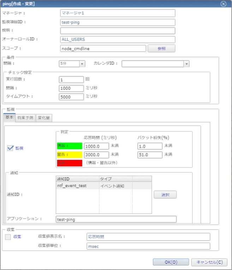Click the green 情報 color label

click(70, 146)
